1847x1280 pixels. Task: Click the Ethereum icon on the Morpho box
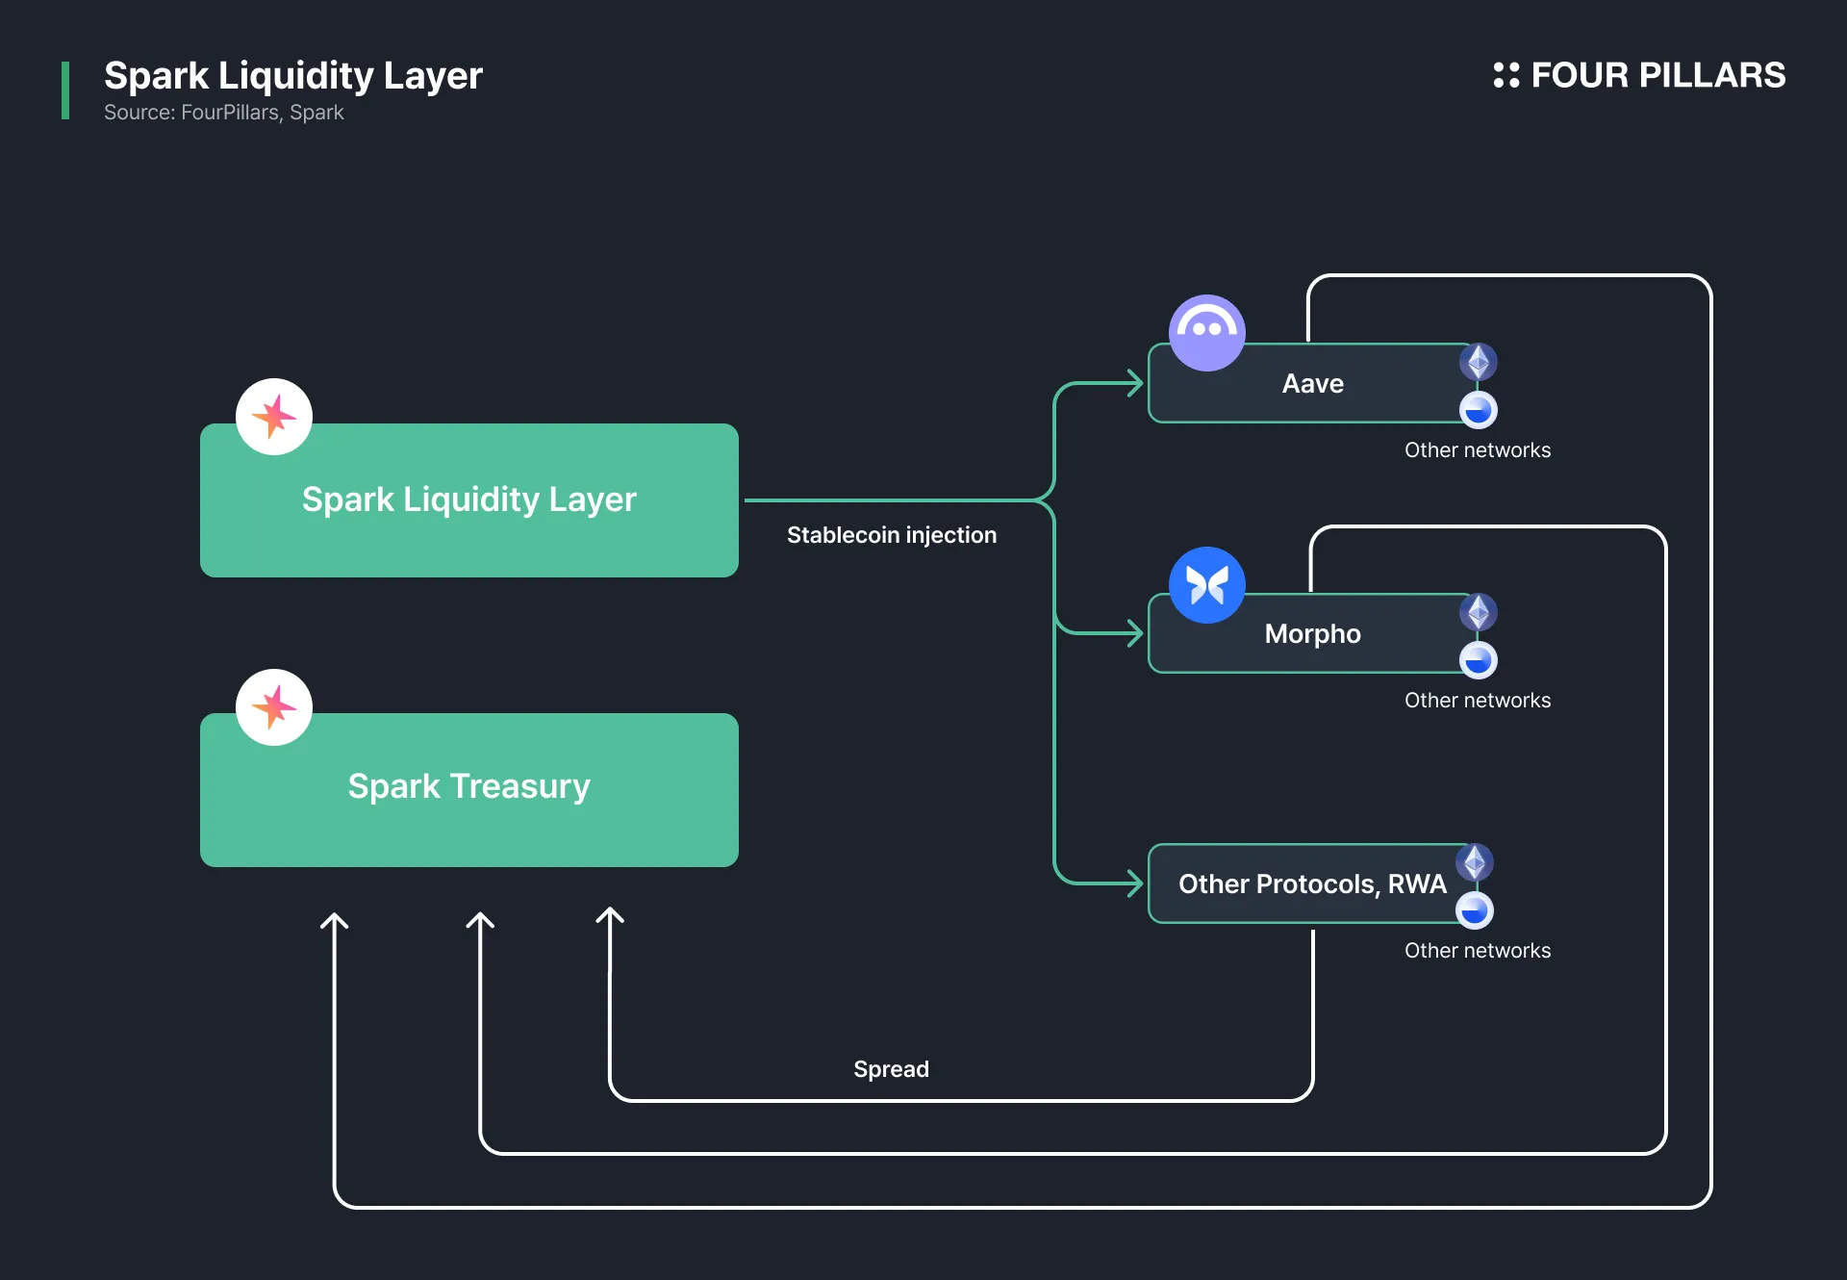(1479, 612)
